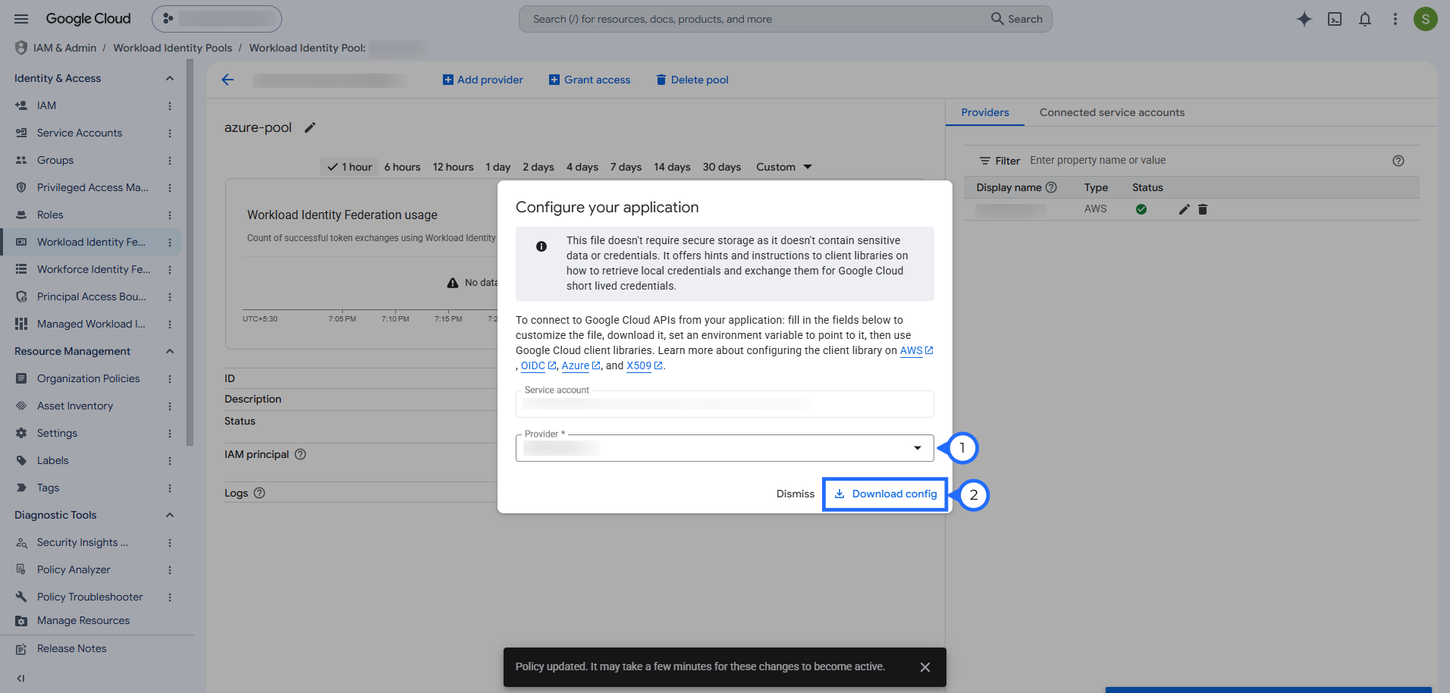Click the Service account field in dialog

pos(725,403)
